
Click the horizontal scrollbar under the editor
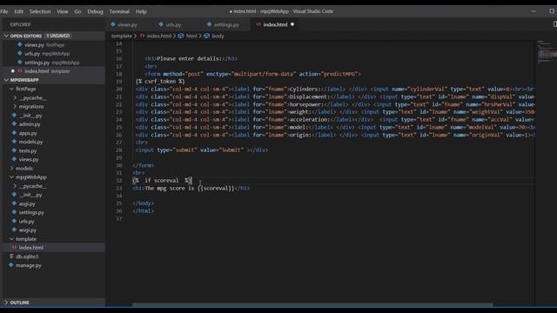(312, 304)
